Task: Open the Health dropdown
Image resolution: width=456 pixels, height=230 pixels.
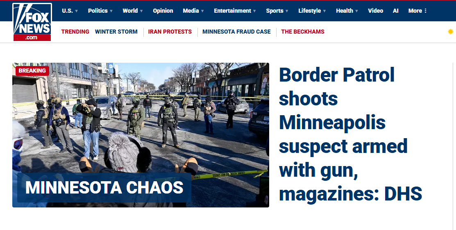Action: (x=347, y=11)
